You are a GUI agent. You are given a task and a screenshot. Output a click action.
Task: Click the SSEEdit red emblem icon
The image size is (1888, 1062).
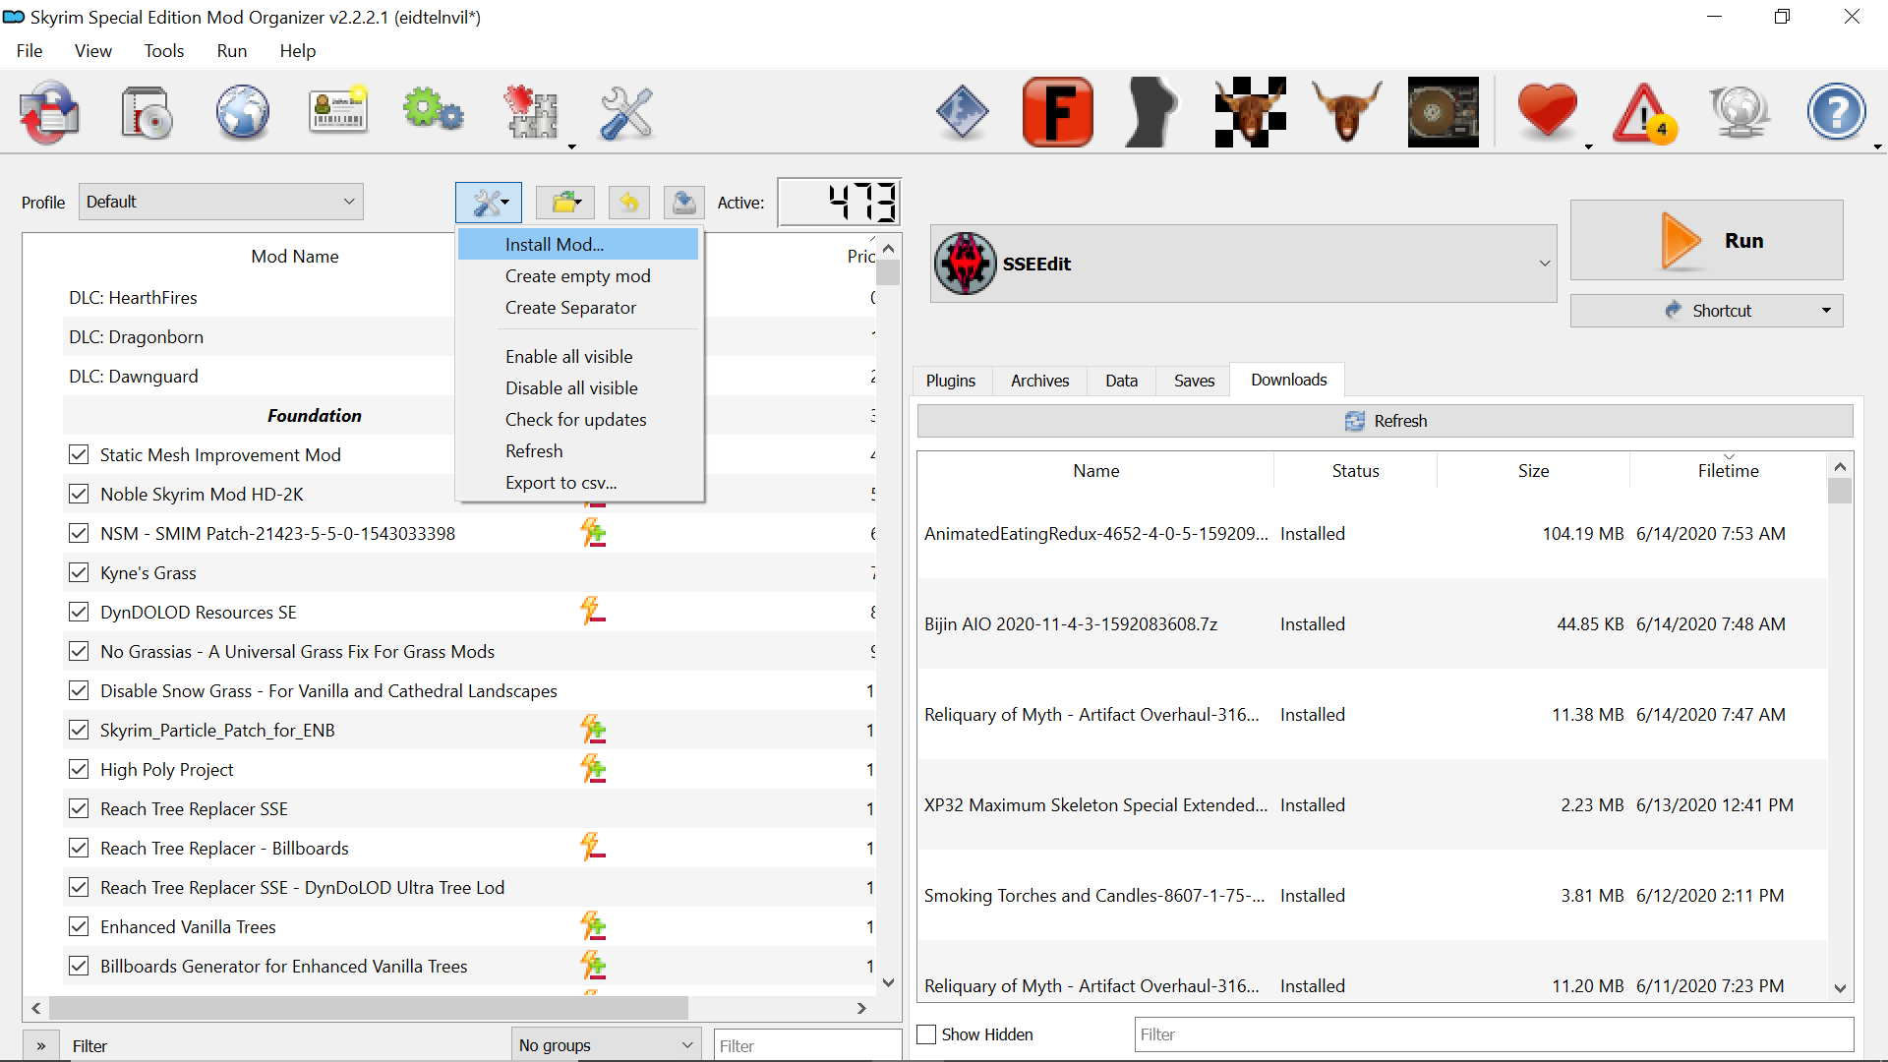tap(966, 264)
